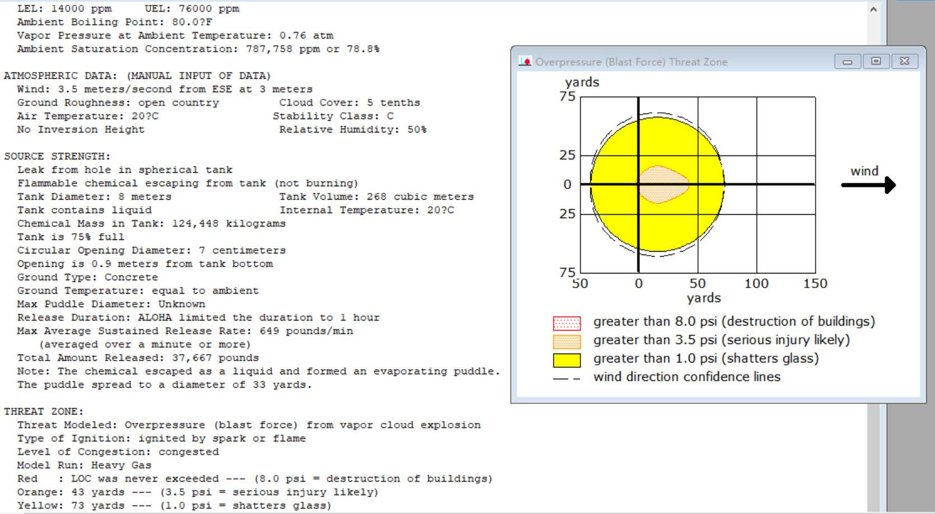The width and height of the screenshot is (935, 514).
Task: Click the 'Tank Diameter: 8 meters' text
Action: coord(94,197)
